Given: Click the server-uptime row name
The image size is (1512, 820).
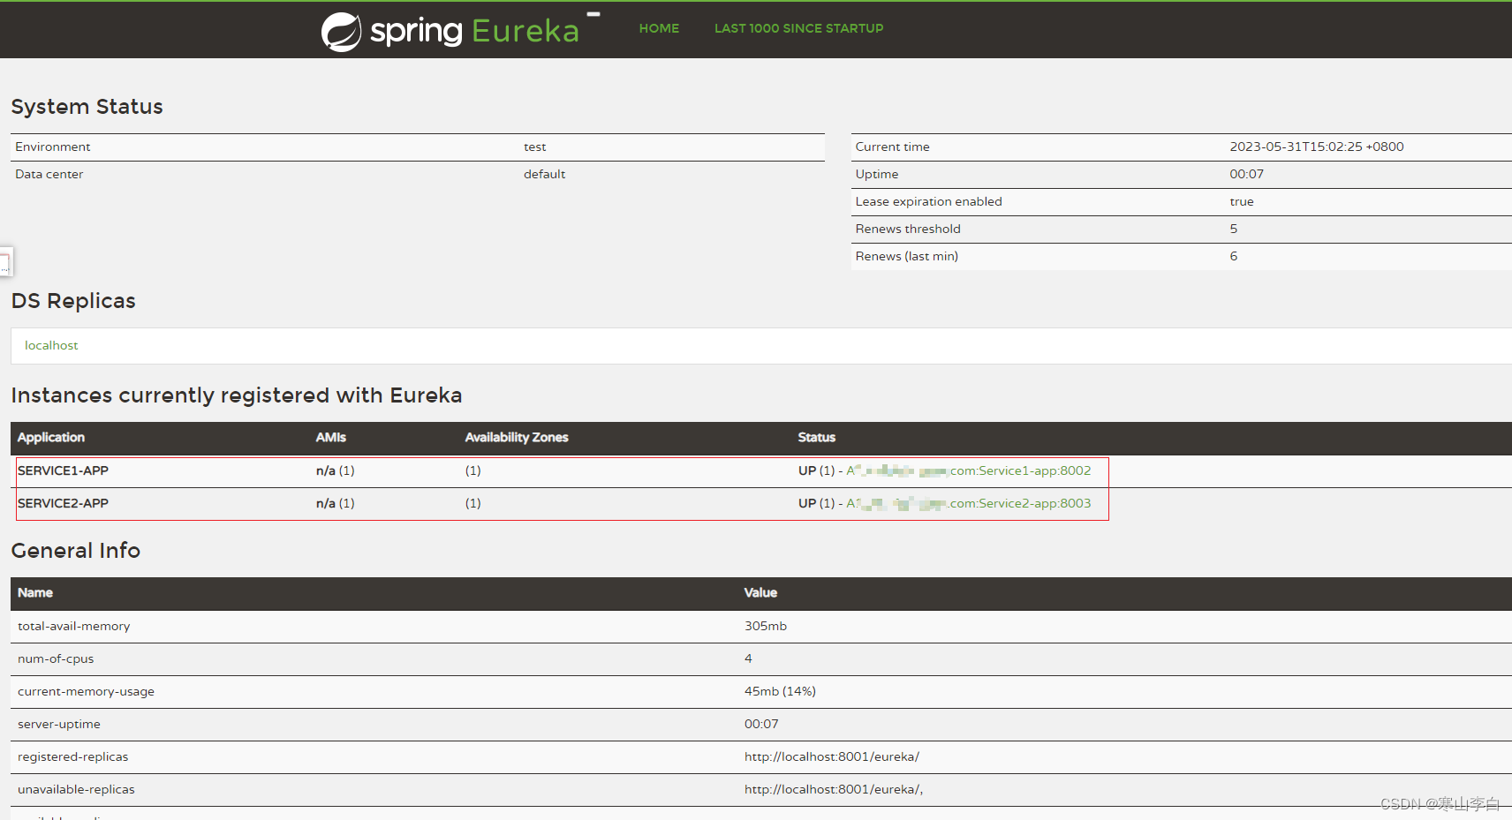Looking at the screenshot, I should coord(59,724).
